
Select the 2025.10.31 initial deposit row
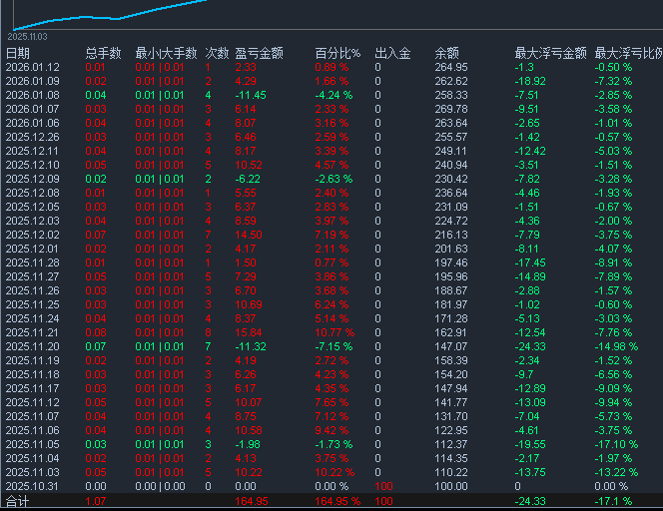(32, 486)
